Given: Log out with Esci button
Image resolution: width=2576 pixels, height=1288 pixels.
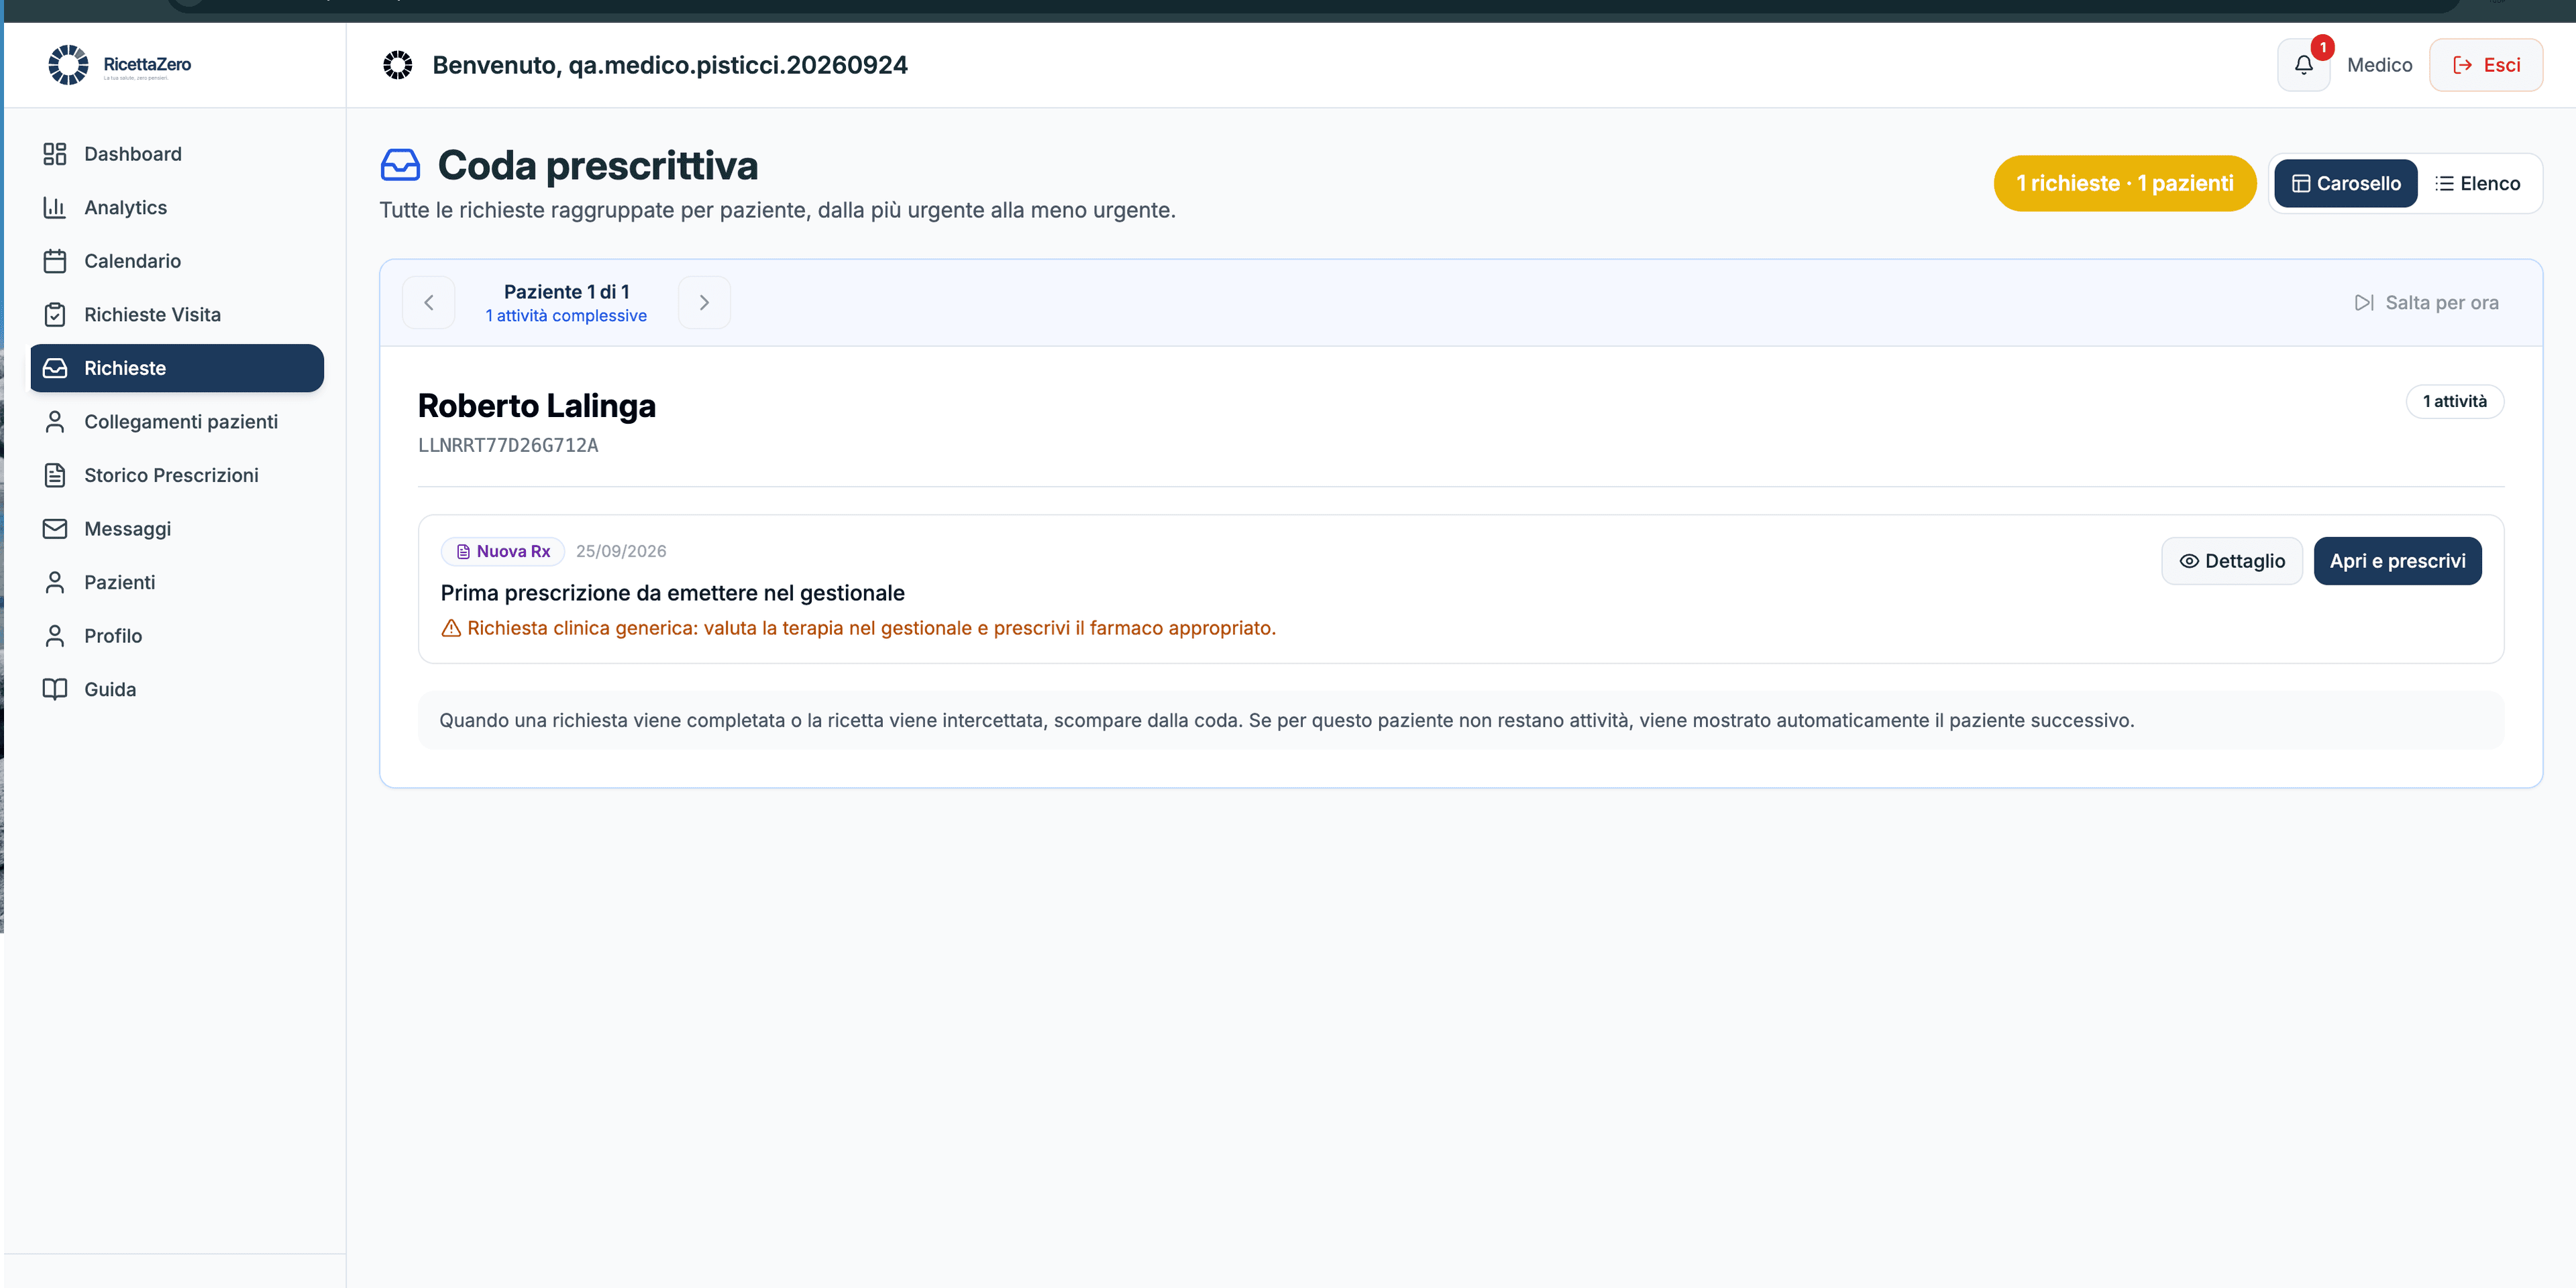Looking at the screenshot, I should [2486, 65].
